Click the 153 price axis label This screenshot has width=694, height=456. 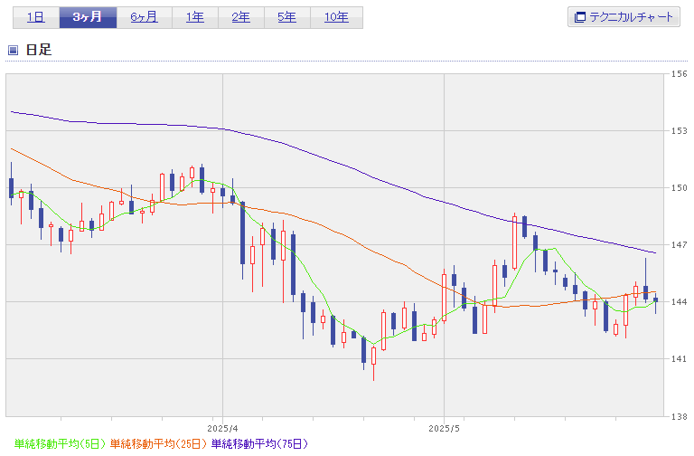pyautogui.click(x=679, y=130)
